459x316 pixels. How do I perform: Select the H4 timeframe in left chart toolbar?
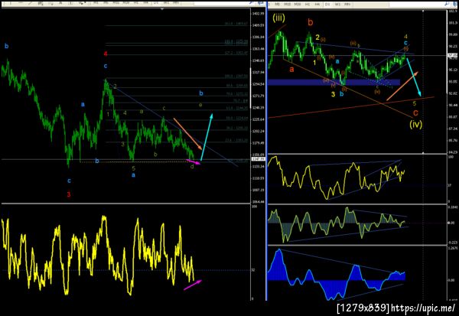coord(145,2)
